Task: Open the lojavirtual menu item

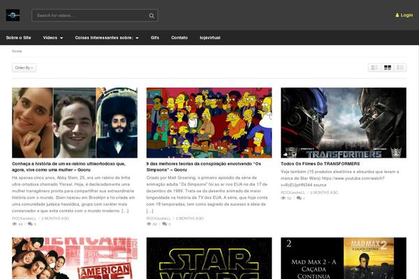Action: coord(209,38)
